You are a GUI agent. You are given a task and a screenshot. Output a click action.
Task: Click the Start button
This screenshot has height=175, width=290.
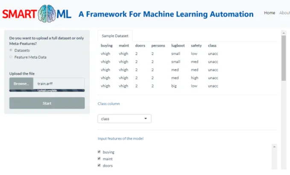[47, 103]
